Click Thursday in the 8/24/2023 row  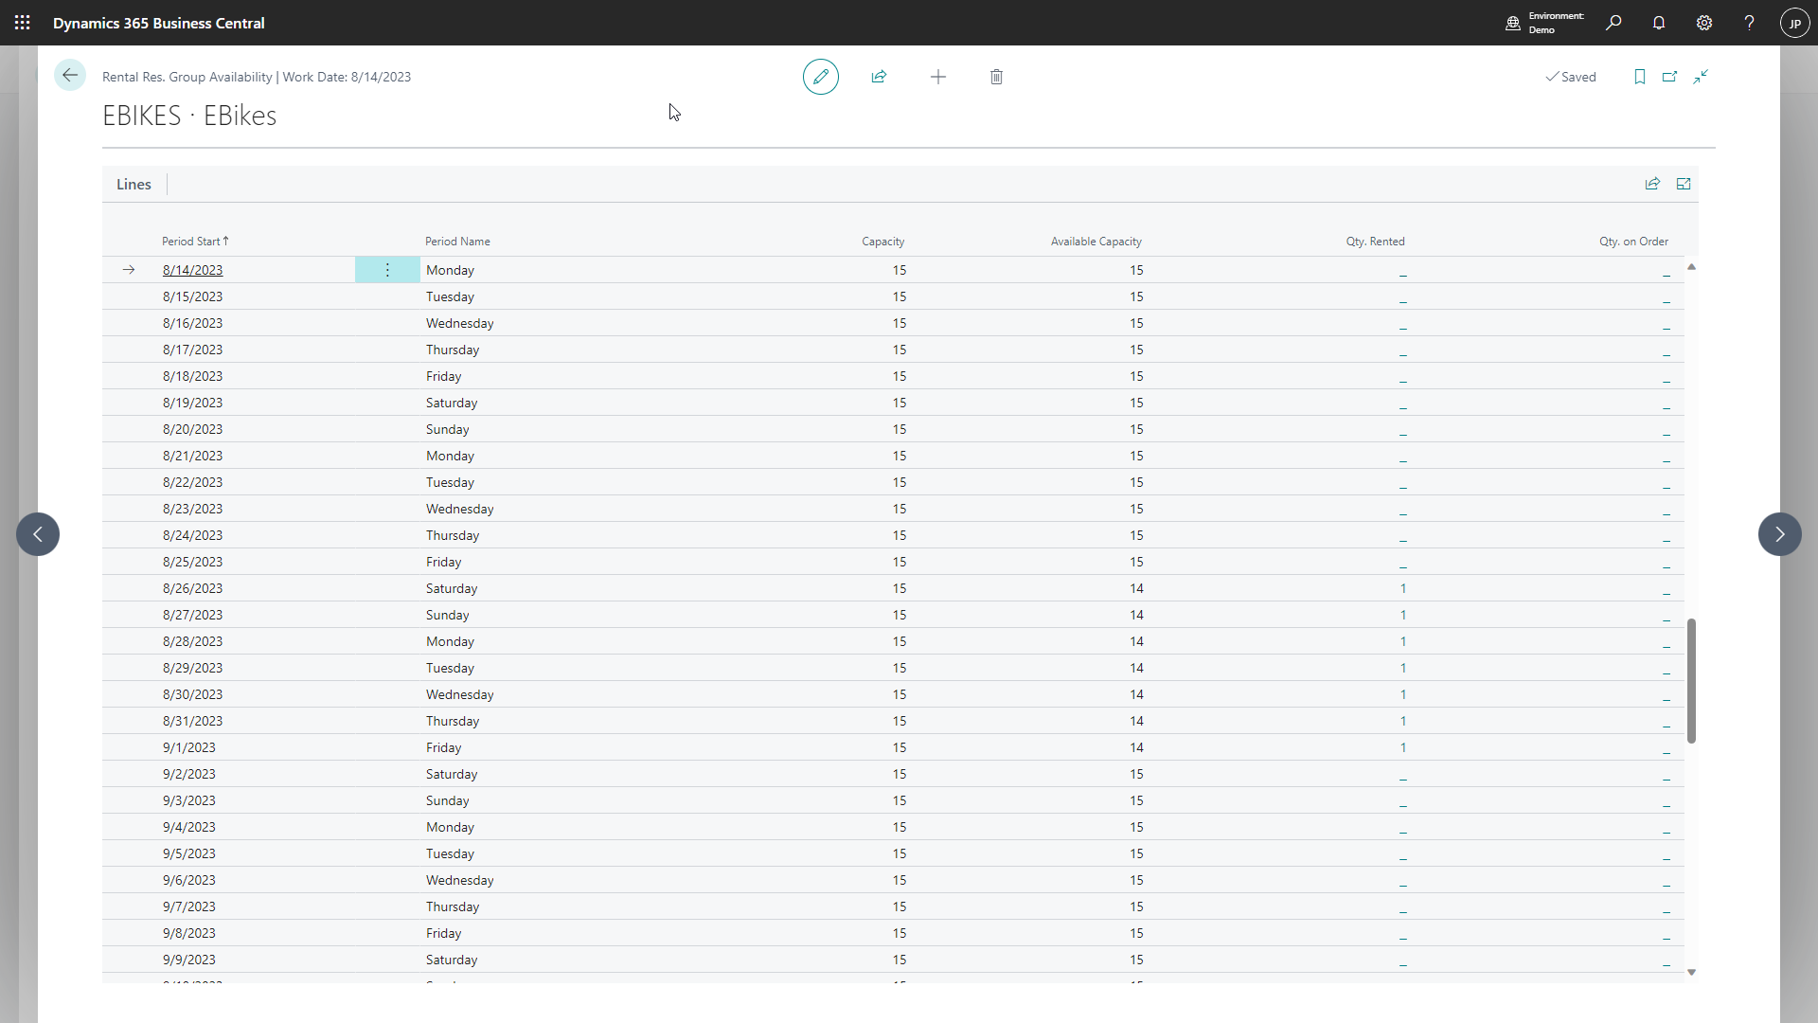(452, 535)
